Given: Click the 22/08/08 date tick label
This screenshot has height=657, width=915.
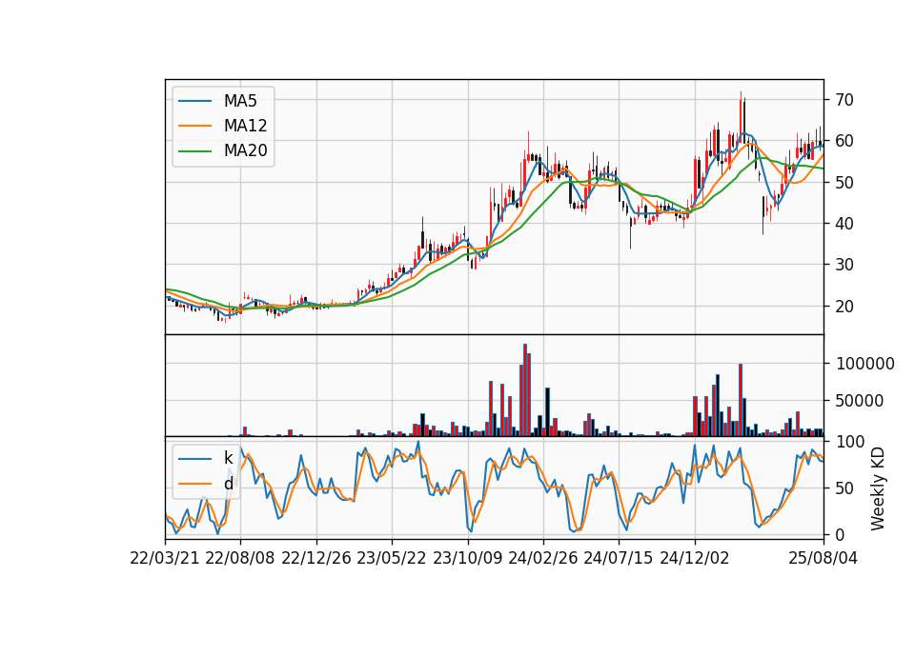Looking at the screenshot, I should pos(240,558).
